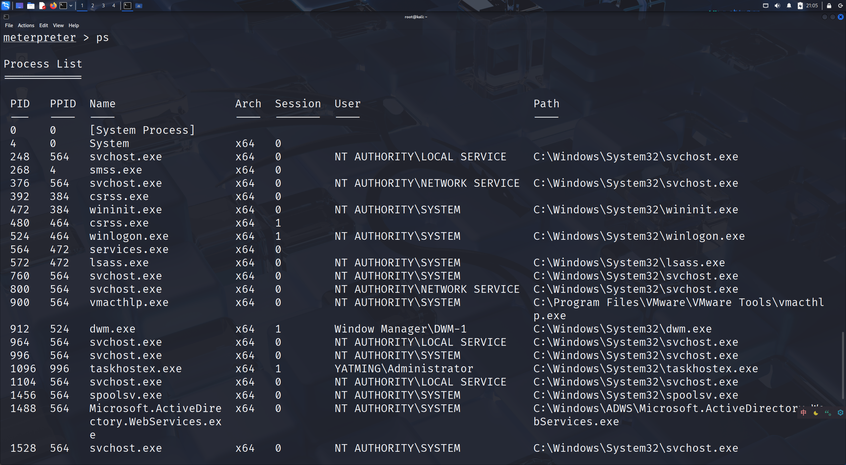Expand the terminal launcher dropdown arrow

coord(71,5)
